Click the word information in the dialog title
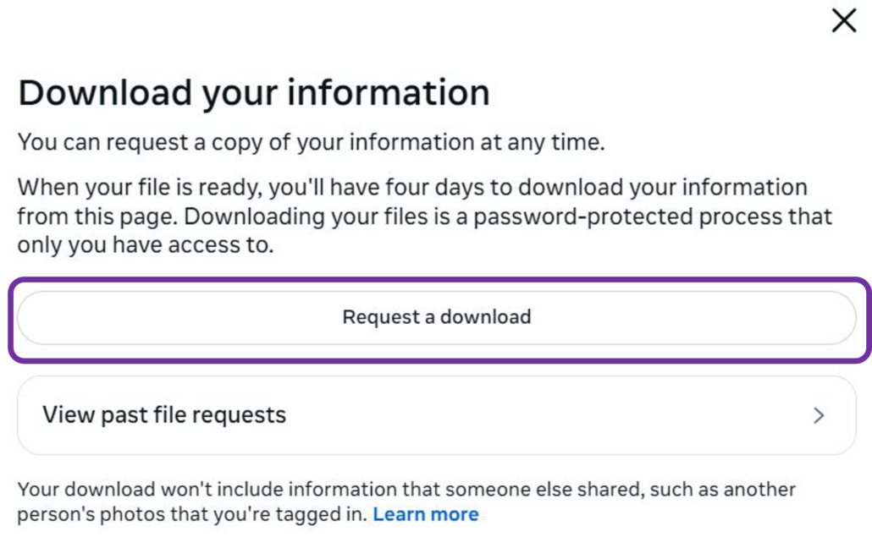 [x=389, y=92]
